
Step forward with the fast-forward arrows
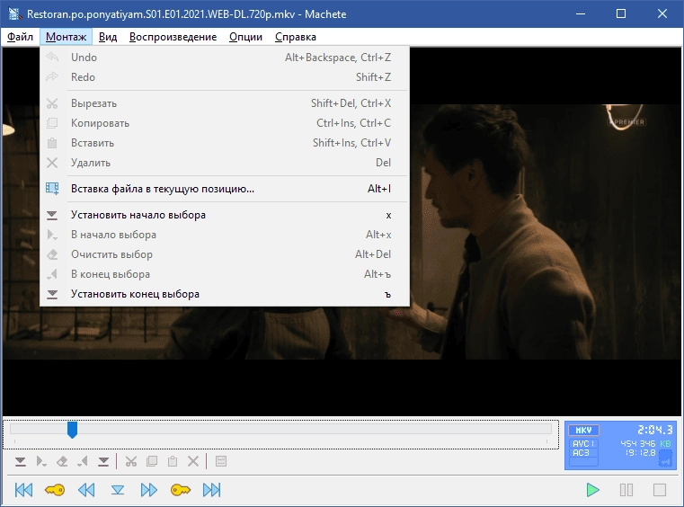point(148,490)
